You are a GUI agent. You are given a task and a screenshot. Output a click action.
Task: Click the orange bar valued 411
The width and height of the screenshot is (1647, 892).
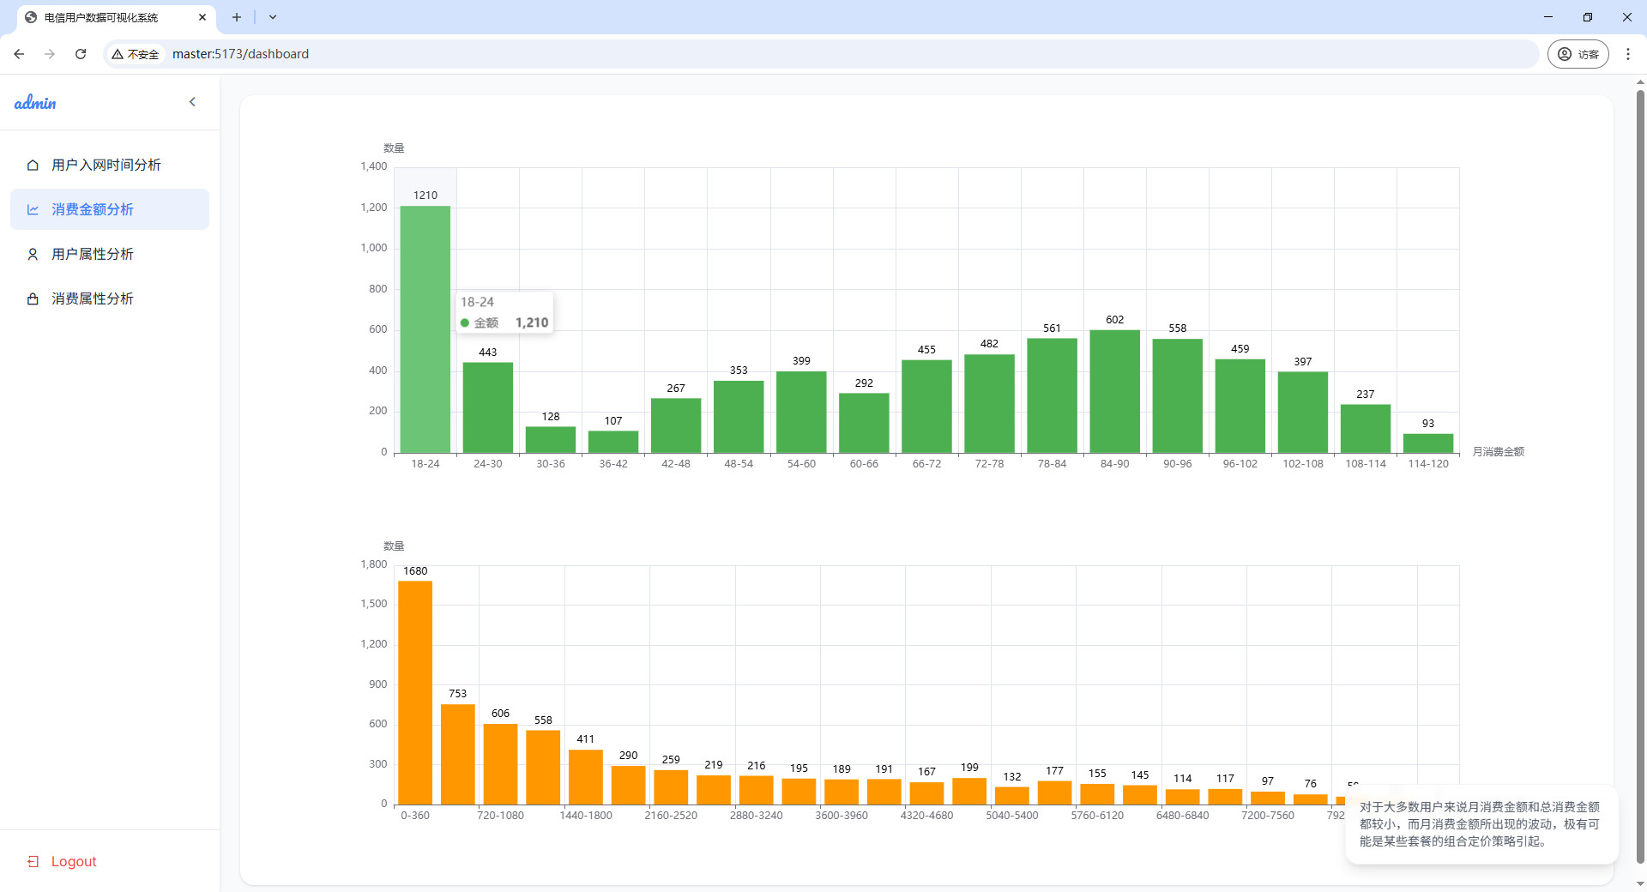coord(586,777)
